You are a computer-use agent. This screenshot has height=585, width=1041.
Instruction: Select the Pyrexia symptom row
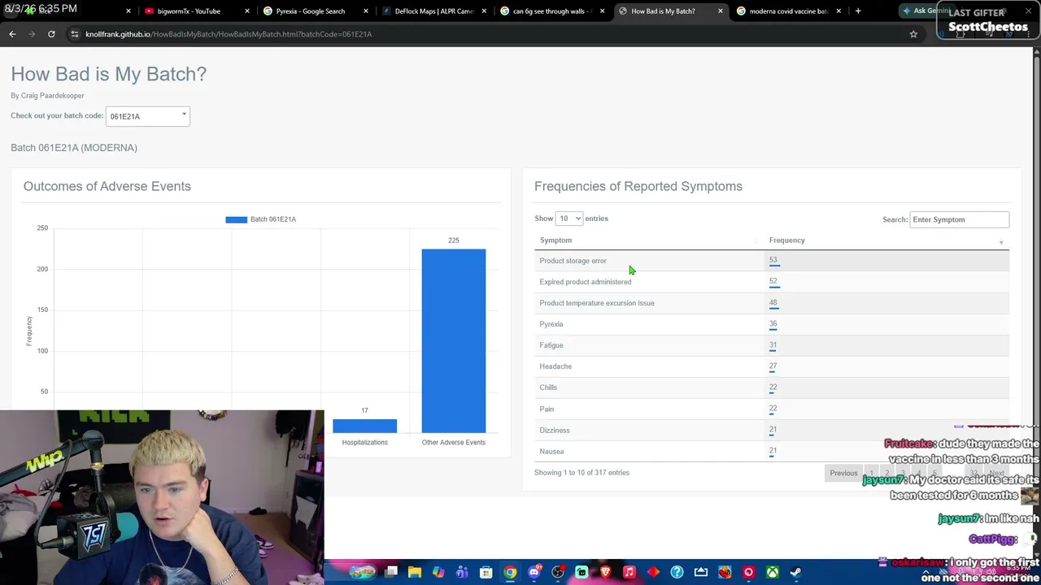(771, 324)
